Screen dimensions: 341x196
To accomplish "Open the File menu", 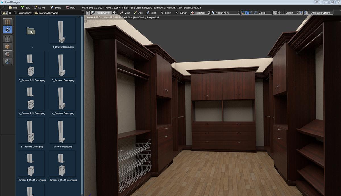I will (13, 7).
